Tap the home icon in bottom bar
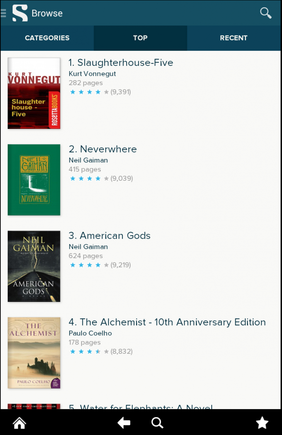This screenshot has width=282, height=435. pos(19,423)
